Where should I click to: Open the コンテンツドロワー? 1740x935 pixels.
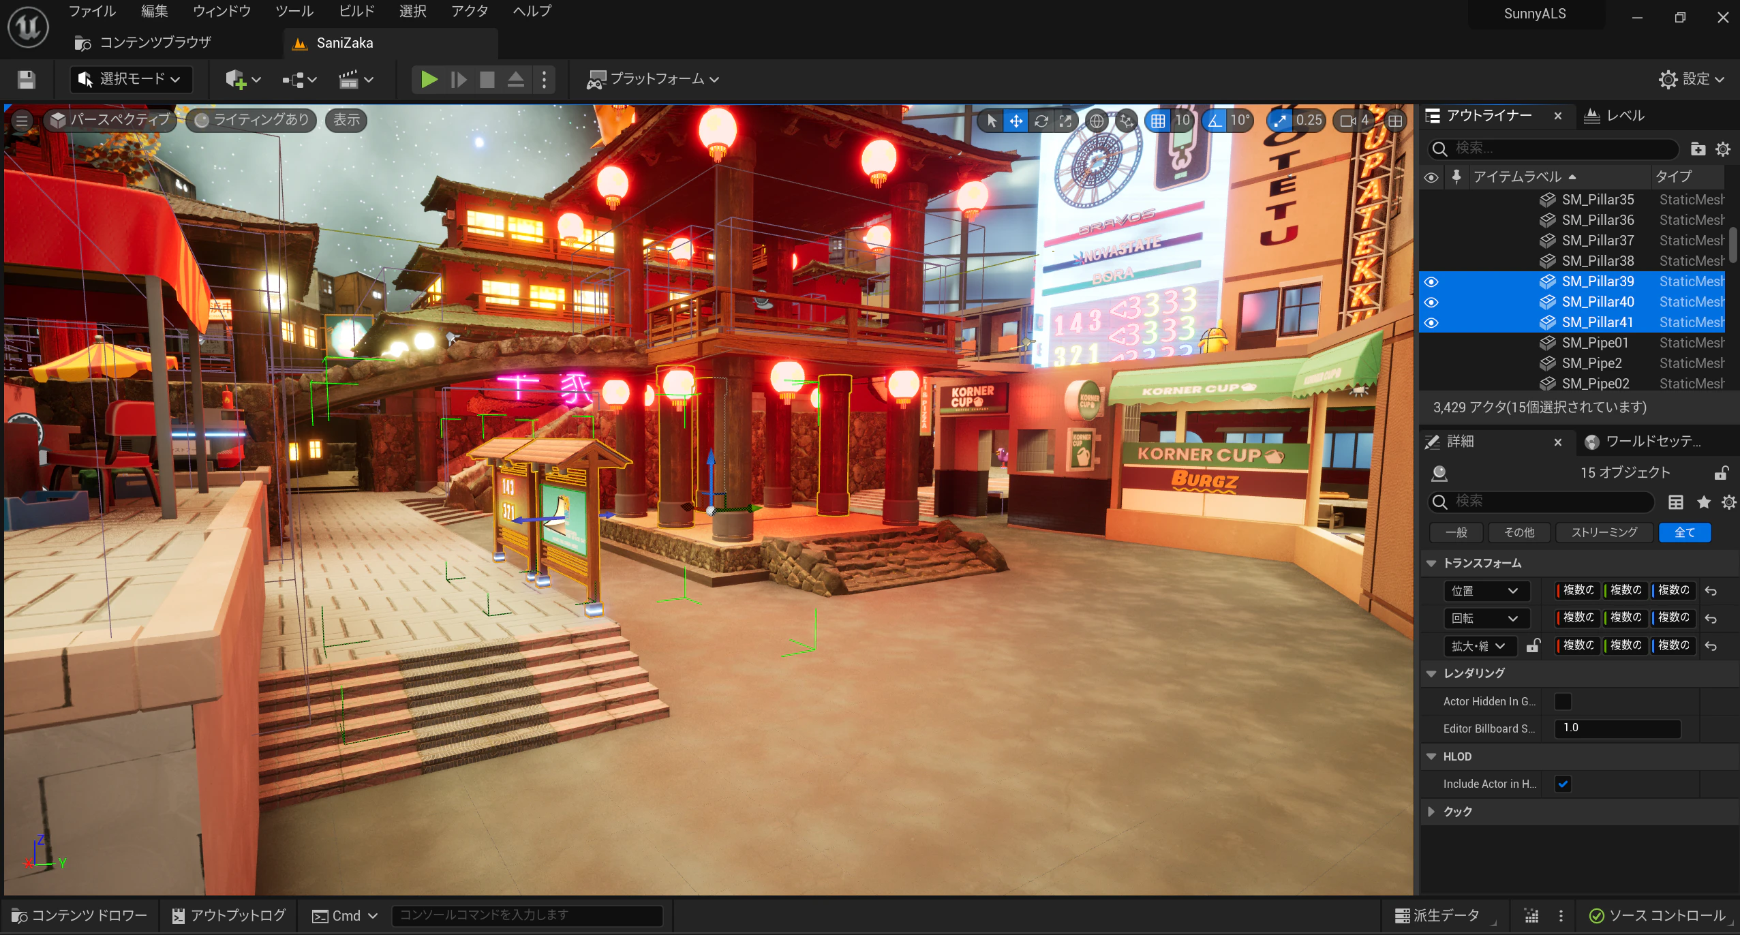[x=80, y=916]
